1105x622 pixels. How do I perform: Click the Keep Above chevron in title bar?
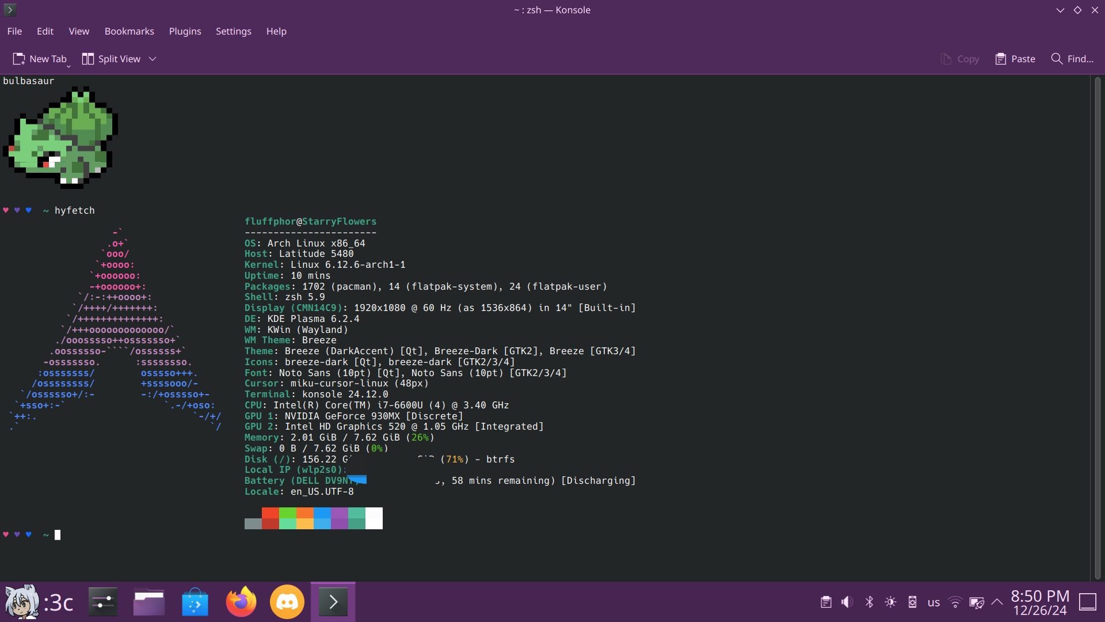click(x=1060, y=10)
